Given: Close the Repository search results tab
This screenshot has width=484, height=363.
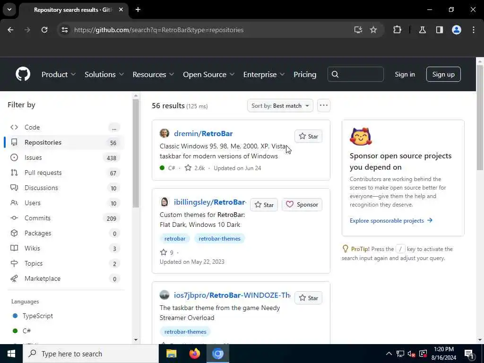Looking at the screenshot, I should [121, 9].
